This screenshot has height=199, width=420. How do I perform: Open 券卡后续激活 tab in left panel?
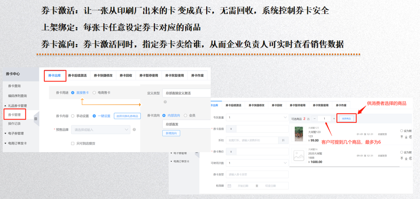[77, 76]
